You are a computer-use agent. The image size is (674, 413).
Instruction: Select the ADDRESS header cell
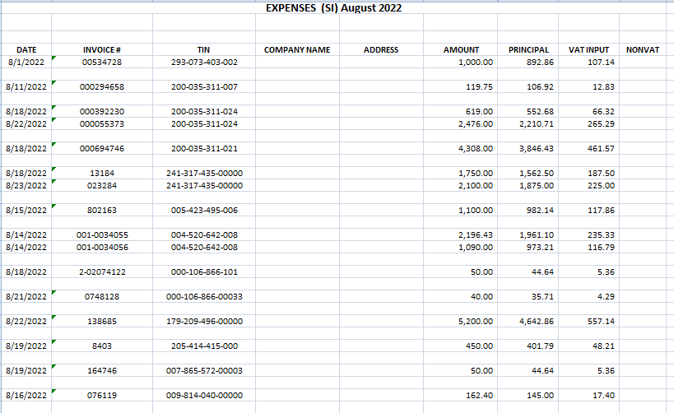381,49
